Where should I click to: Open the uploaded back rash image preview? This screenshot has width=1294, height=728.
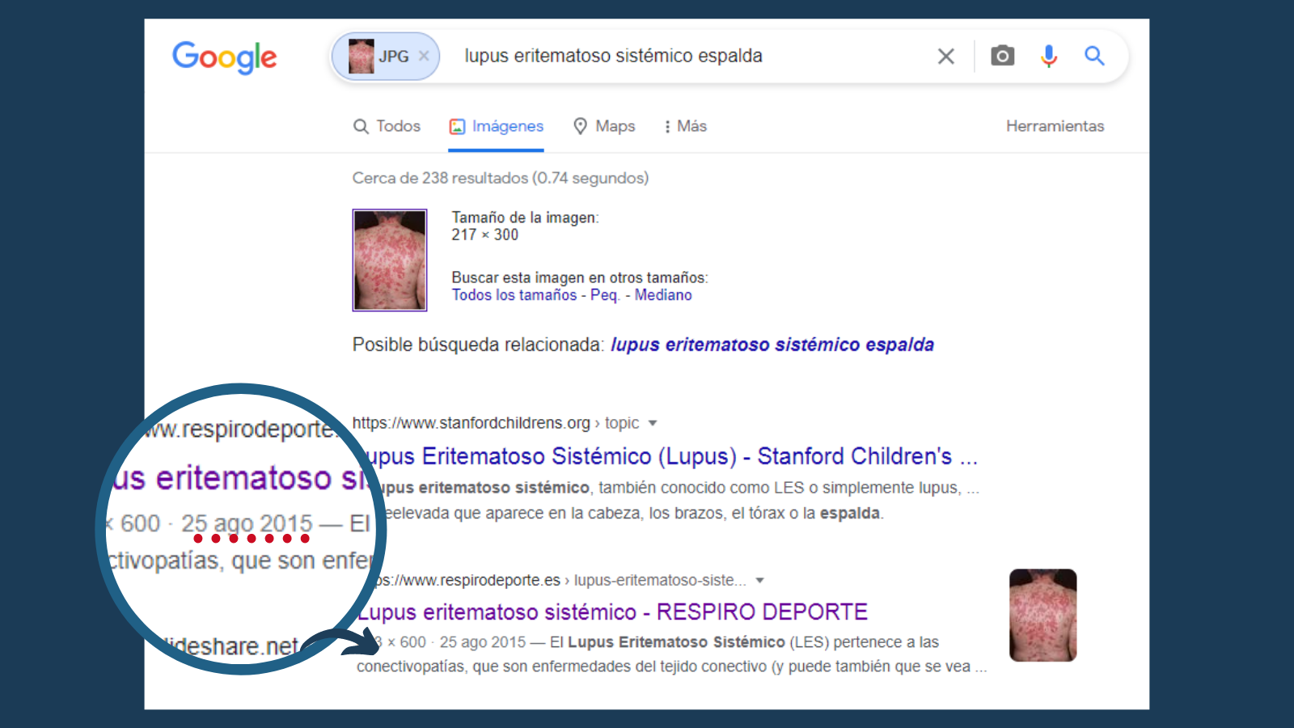click(x=390, y=260)
